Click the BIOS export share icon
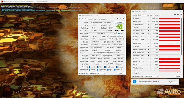The height and width of the screenshot is (98, 184). click(x=116, y=33)
